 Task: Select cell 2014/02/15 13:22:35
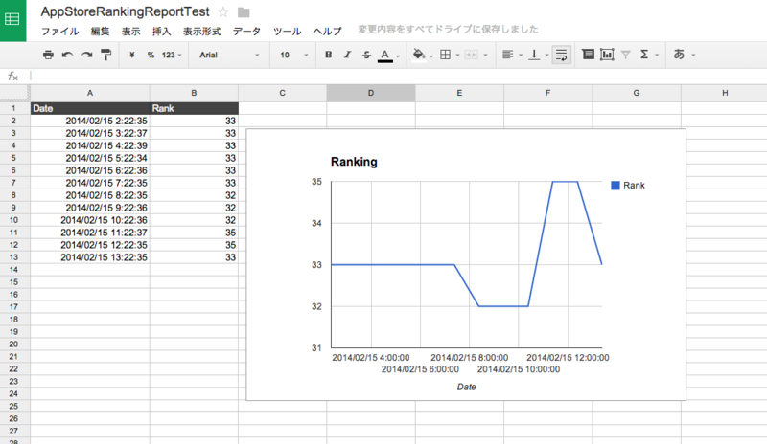[x=90, y=257]
